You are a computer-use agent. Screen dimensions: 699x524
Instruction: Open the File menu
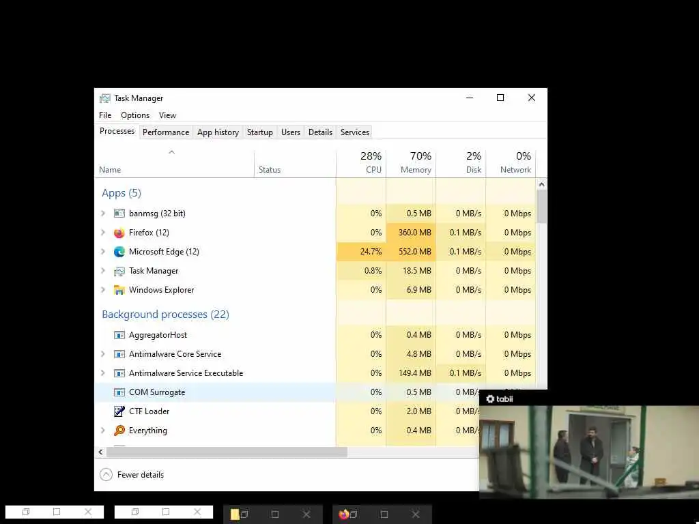(105, 115)
